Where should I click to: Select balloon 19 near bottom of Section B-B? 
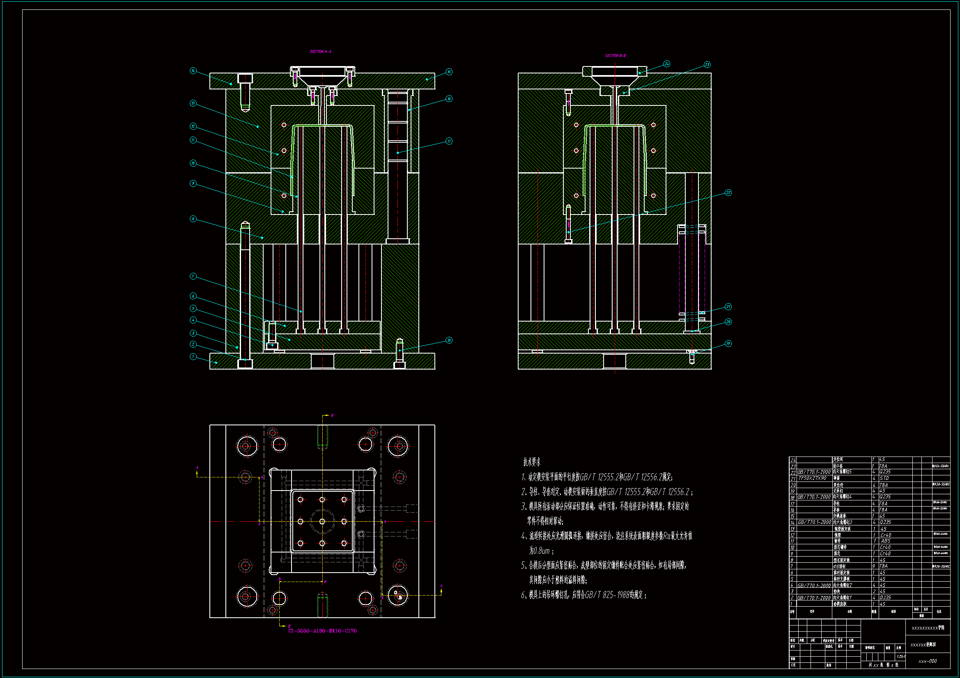point(728,343)
